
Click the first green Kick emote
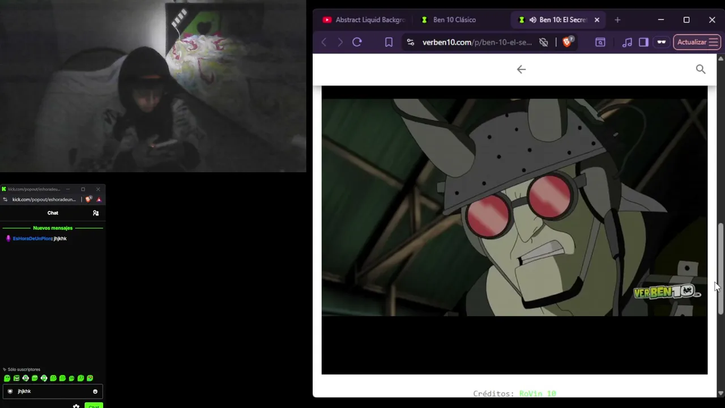[x=7, y=378]
